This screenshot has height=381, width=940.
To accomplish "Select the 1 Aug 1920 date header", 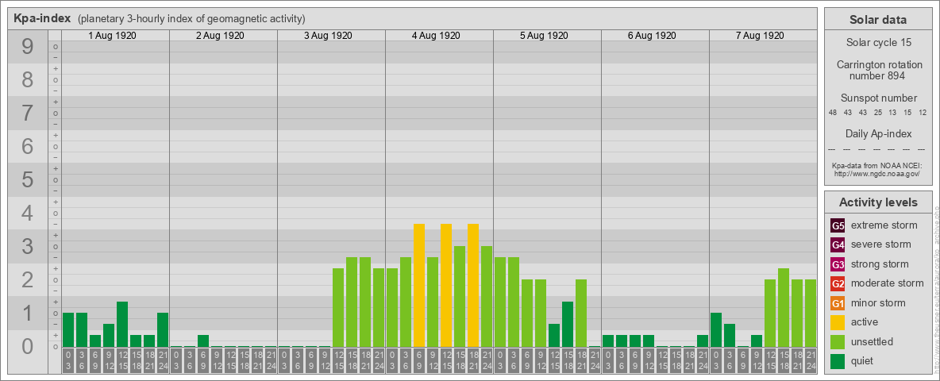I will [112, 36].
